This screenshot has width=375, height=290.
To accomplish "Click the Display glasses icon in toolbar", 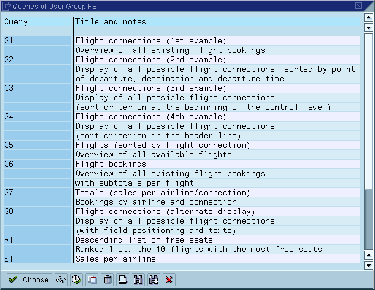I will tap(61, 279).
